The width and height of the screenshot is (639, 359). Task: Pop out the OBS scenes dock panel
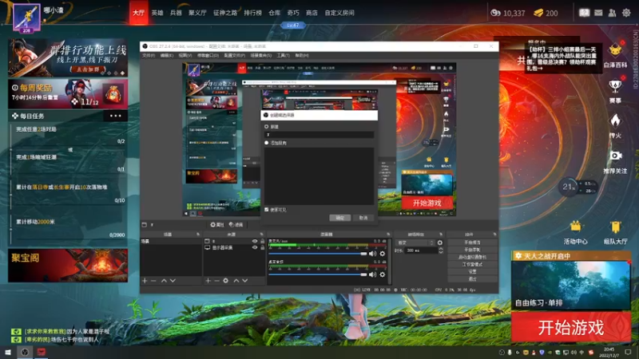tap(198, 235)
